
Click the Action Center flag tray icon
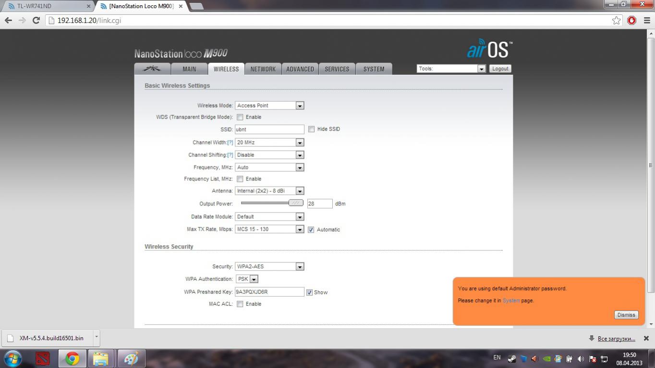point(593,358)
